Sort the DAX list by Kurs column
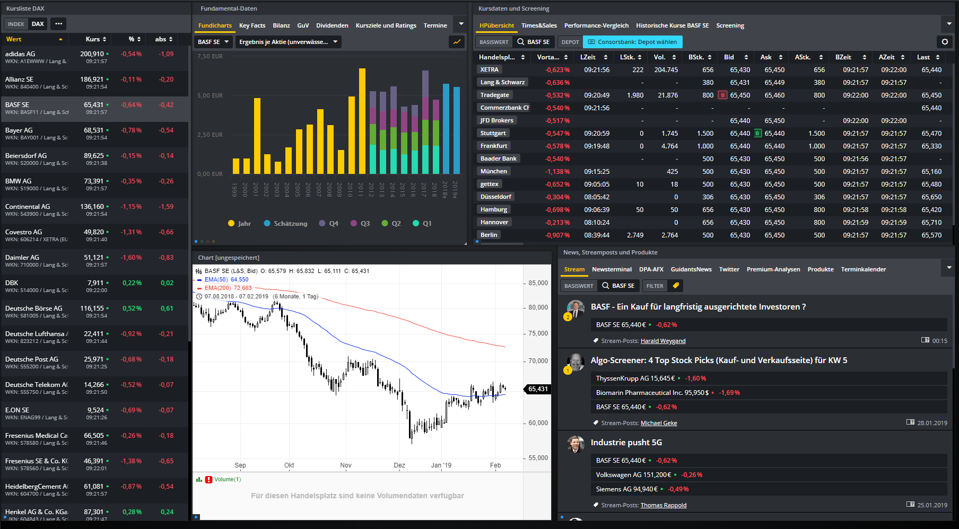Viewport: 959px width, 529px height. (96, 39)
